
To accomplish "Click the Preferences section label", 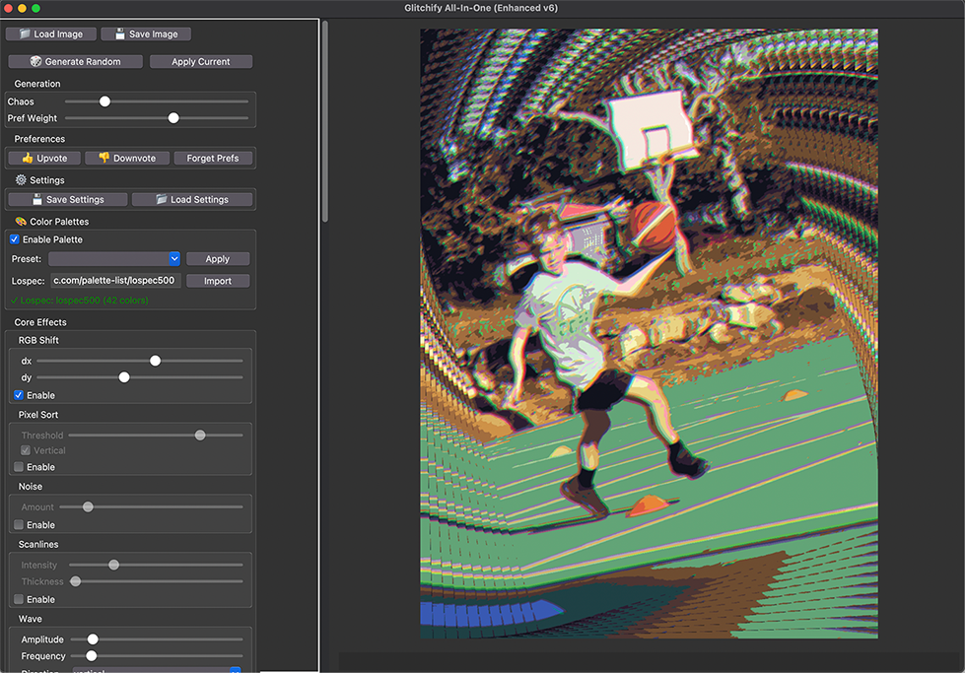I will tap(39, 139).
